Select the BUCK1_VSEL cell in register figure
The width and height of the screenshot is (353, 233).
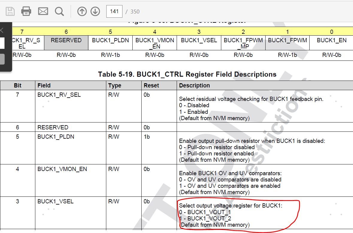tap(199, 43)
